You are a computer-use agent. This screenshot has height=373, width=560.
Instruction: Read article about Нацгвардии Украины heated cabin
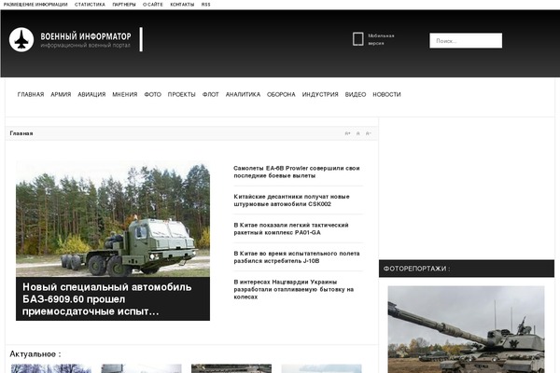click(294, 289)
